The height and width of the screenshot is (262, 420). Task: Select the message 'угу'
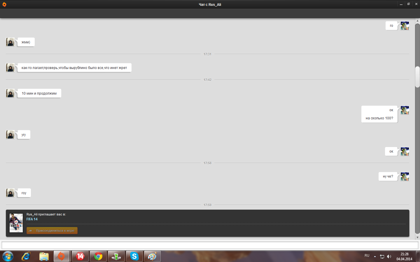(x=24, y=135)
